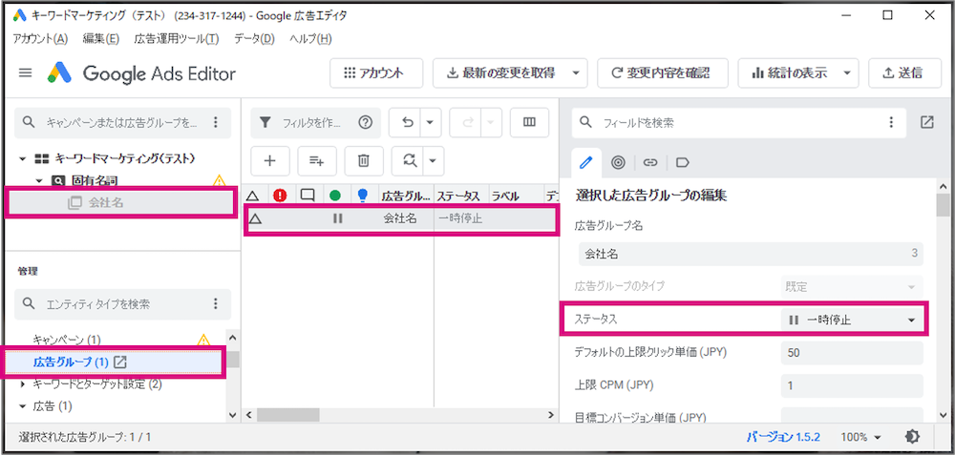This screenshot has width=955, height=455.
Task: Click the warning icon next to 固有名詞 campaign
Action: click(x=219, y=180)
